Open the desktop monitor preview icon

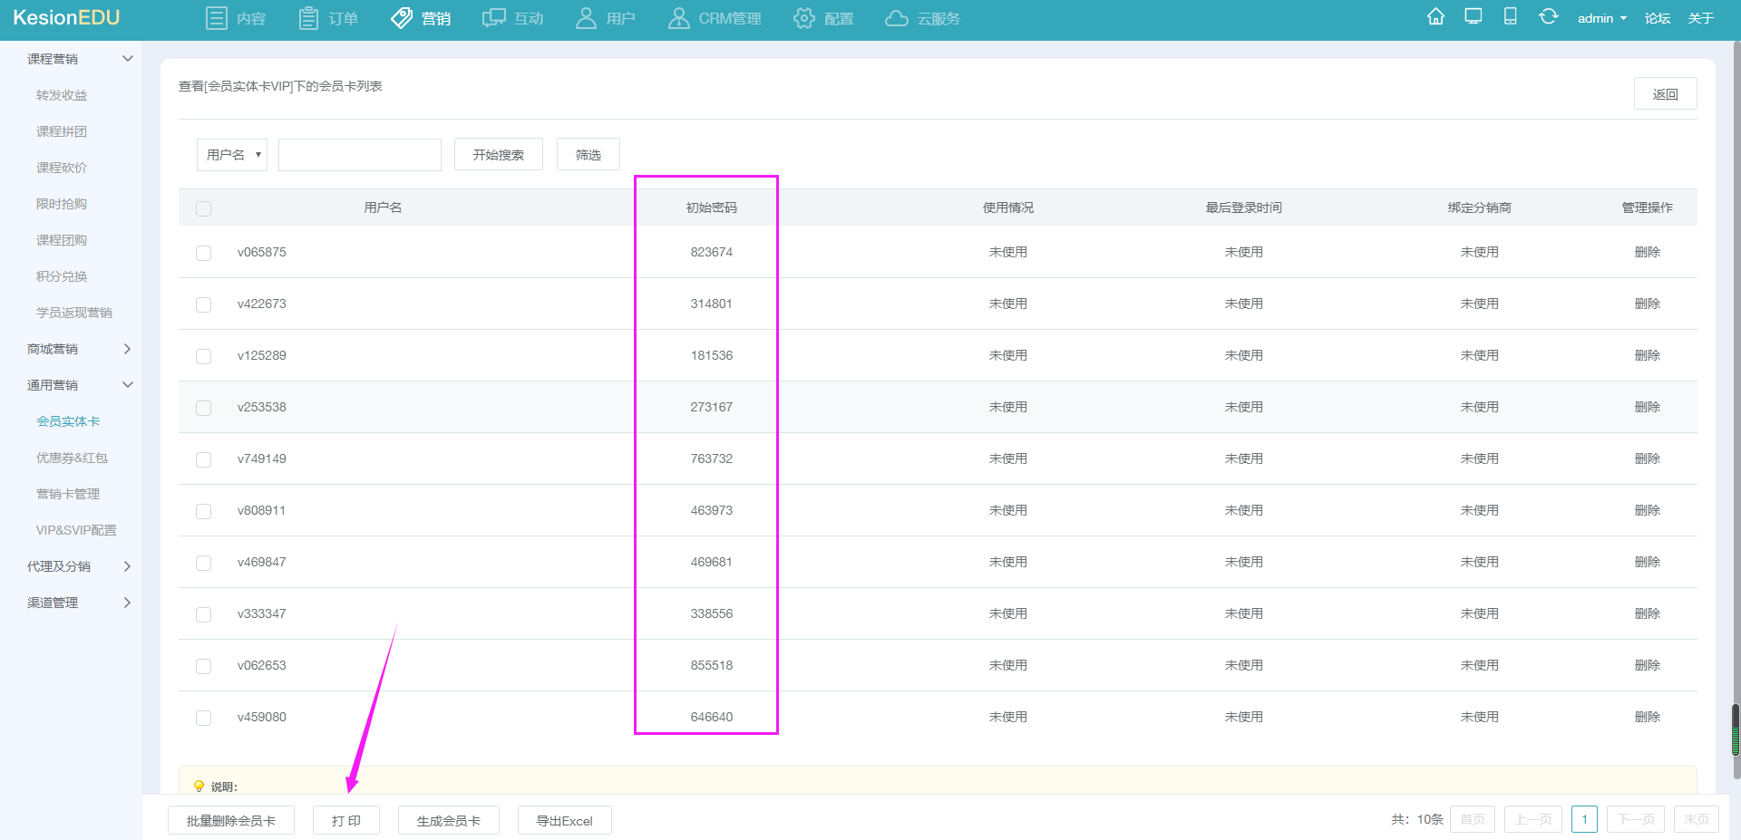1474,17
